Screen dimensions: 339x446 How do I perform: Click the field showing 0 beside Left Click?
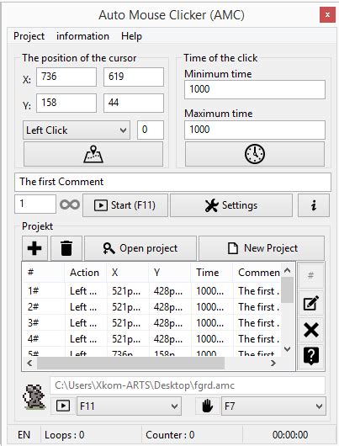coord(151,130)
